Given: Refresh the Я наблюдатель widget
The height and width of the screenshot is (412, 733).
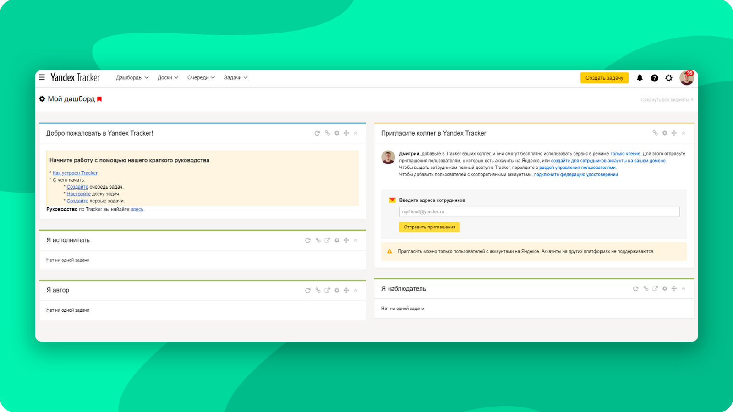Looking at the screenshot, I should point(635,289).
